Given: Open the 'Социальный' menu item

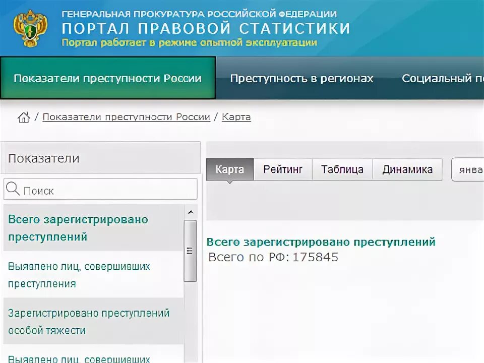Looking at the screenshot, I should pyautogui.click(x=443, y=79).
